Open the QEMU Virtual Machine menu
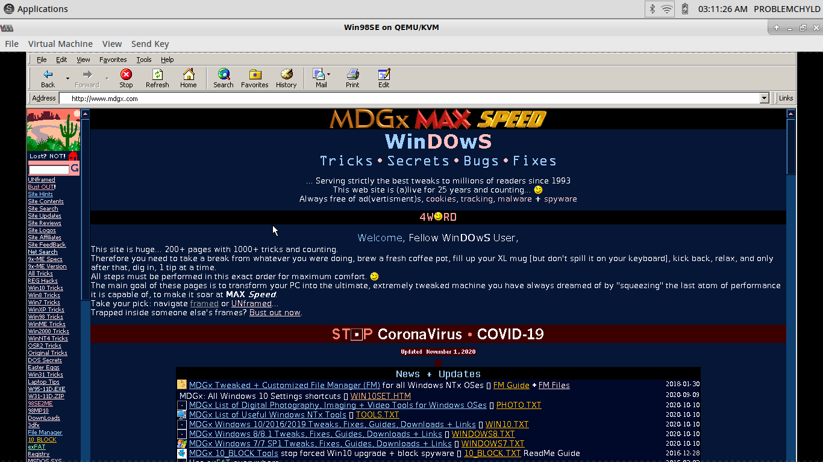This screenshot has height=462, width=823. (60, 44)
